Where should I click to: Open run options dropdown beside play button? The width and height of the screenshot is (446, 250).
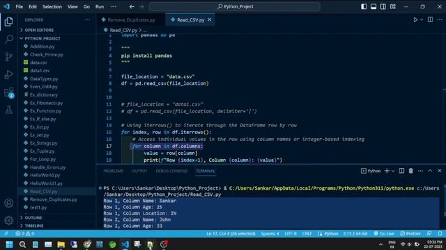pyautogui.click(x=422, y=20)
